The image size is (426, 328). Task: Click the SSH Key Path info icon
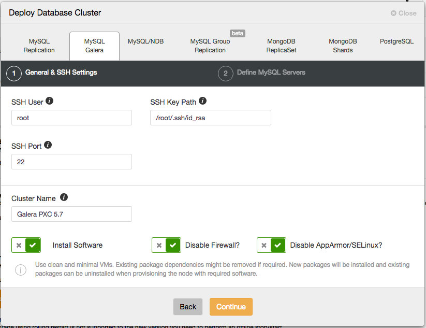pyautogui.click(x=202, y=101)
